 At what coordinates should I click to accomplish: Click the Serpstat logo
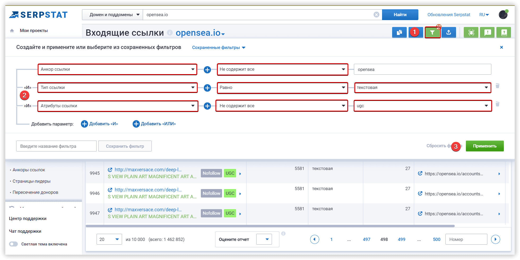(38, 15)
